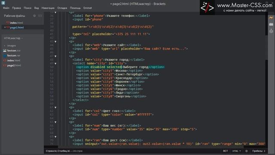Open the Помощь menu
Viewport: 275px width, 155px height.
[x=75, y=8]
